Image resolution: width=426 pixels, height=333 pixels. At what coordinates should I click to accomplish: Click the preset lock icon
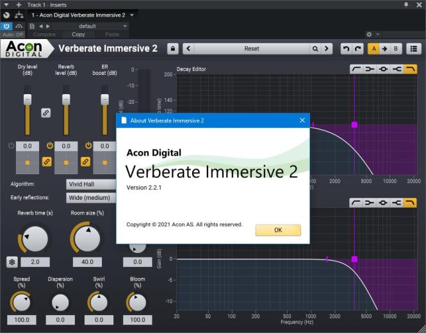coord(173,49)
